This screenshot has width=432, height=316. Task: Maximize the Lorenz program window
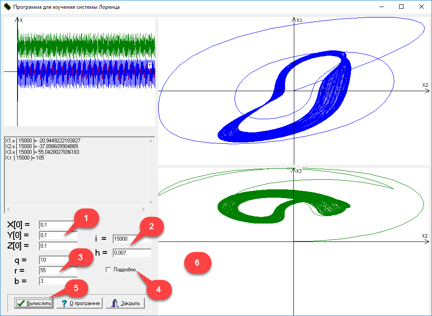click(x=401, y=7)
